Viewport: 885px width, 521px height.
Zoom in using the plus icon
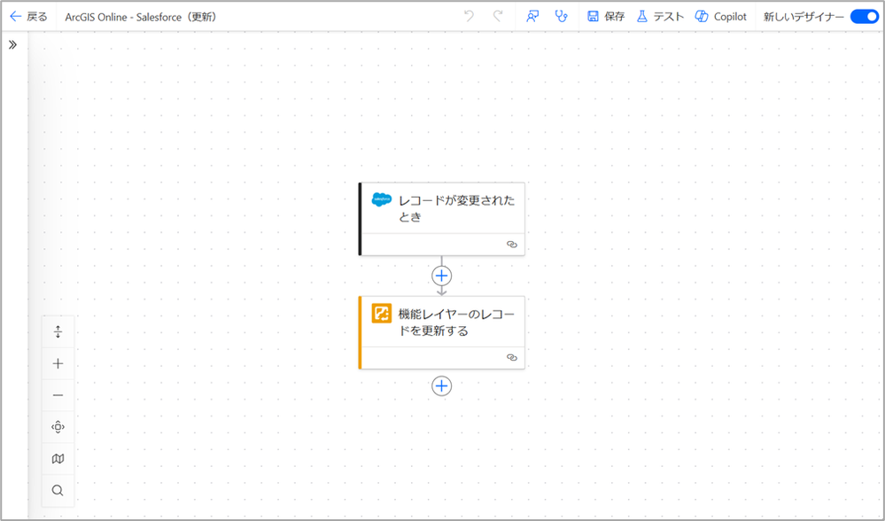(x=58, y=362)
